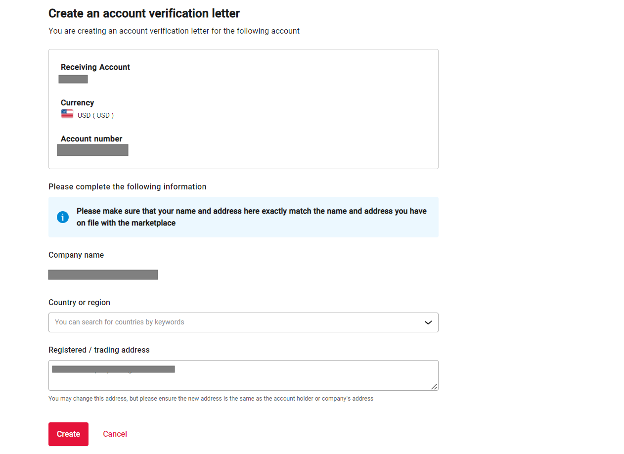
Task: Cancel the verification letter creation
Action: click(x=115, y=434)
